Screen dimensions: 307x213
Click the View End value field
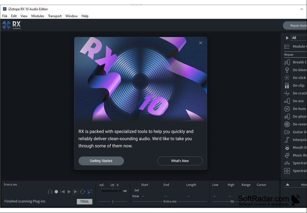[x=166, y=196]
